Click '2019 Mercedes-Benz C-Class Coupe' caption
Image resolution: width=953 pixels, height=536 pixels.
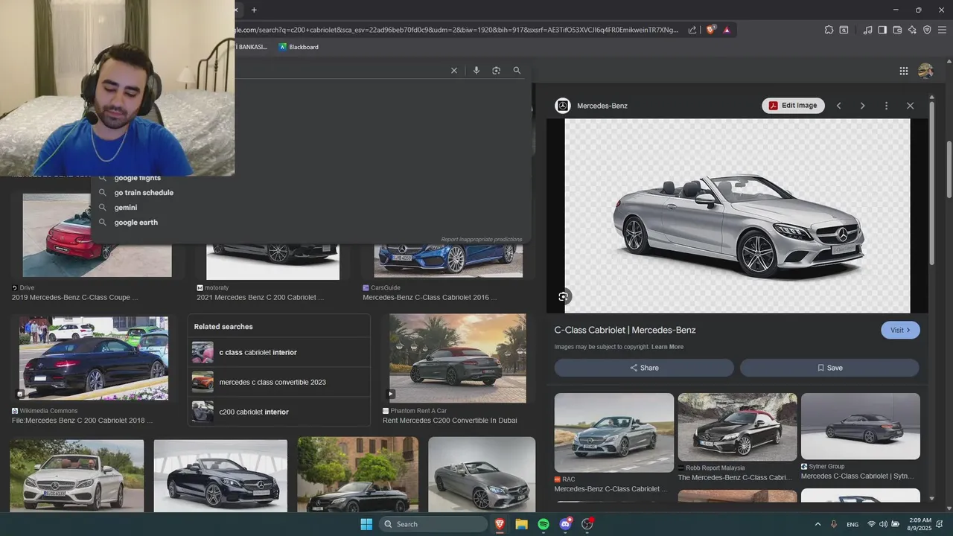click(x=75, y=298)
